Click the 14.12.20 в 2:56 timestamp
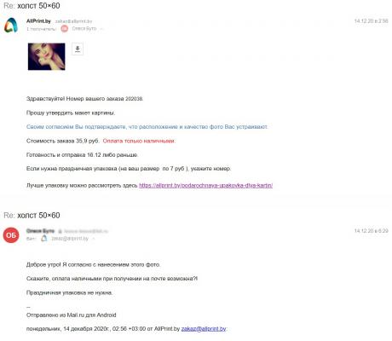This screenshot has width=392, height=341. click(372, 21)
